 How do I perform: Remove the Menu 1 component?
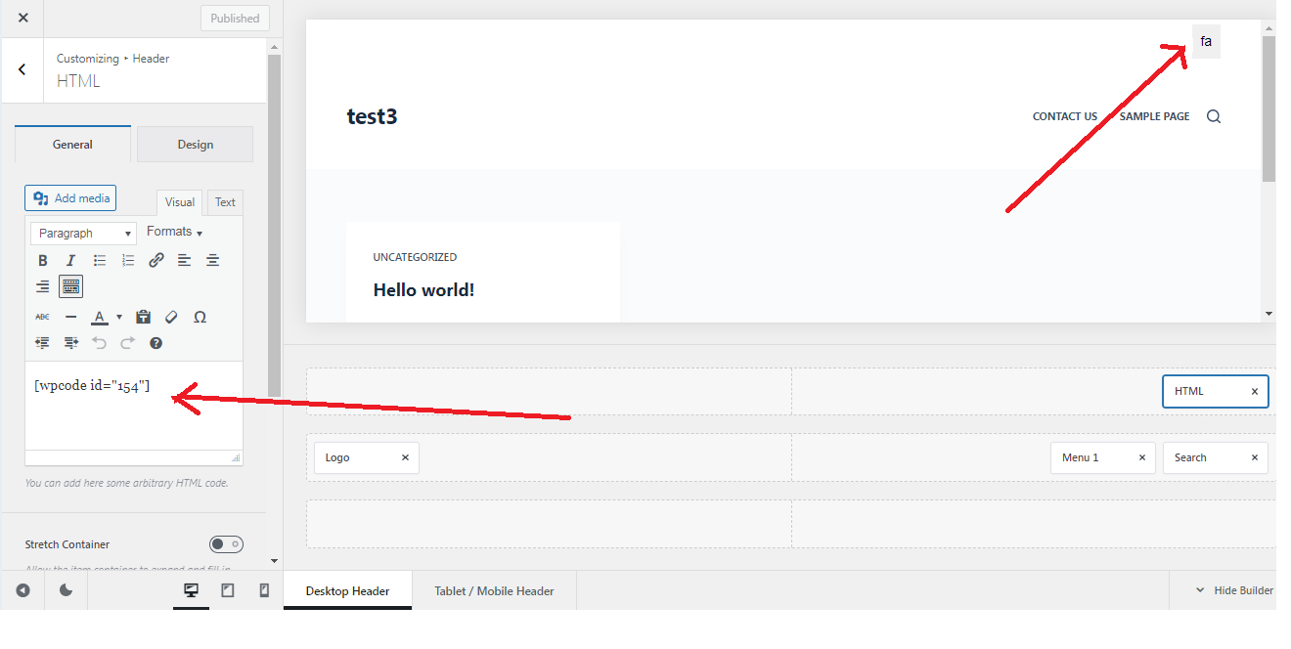[x=1141, y=457]
